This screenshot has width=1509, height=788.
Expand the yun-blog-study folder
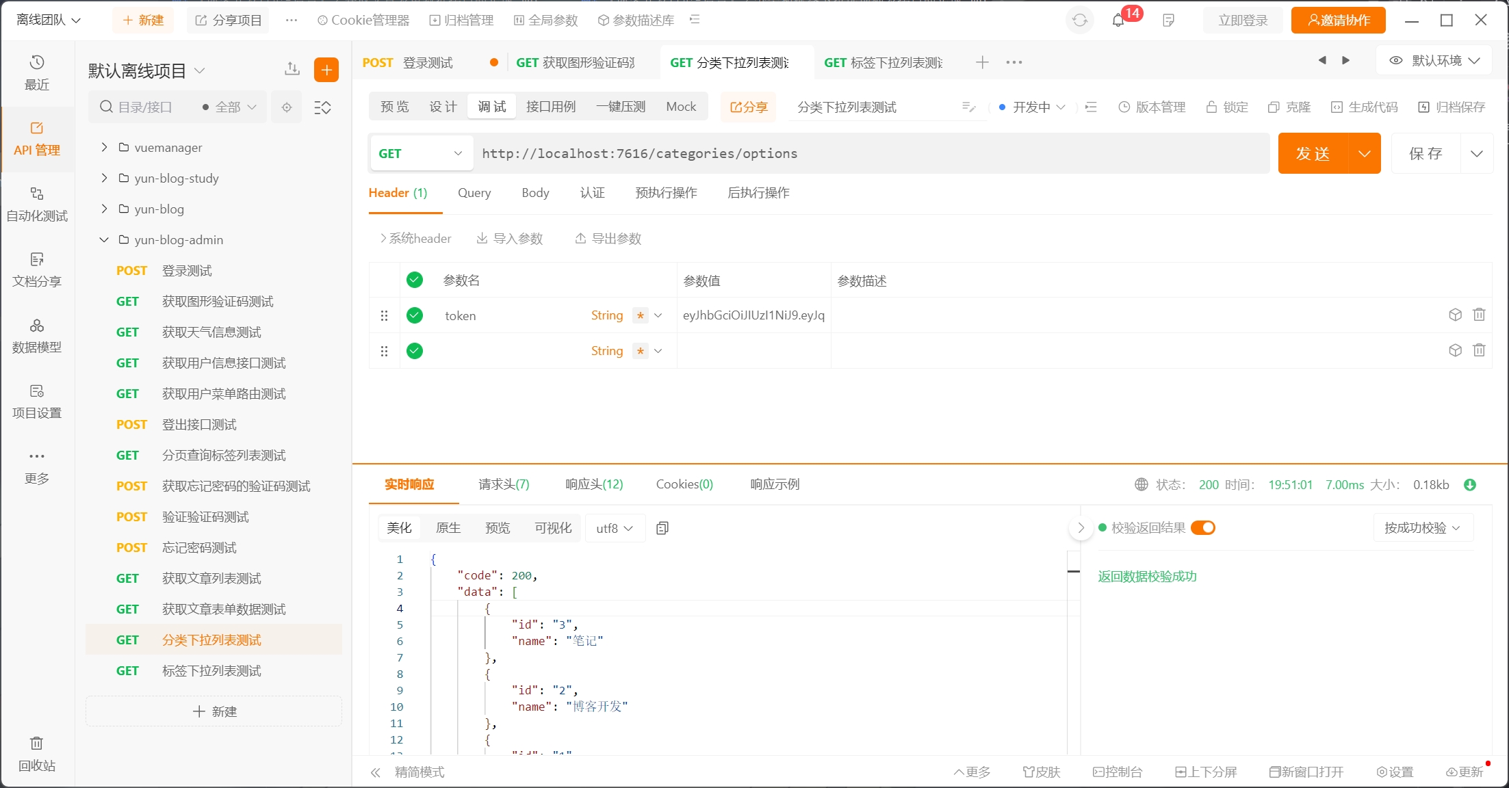(104, 178)
